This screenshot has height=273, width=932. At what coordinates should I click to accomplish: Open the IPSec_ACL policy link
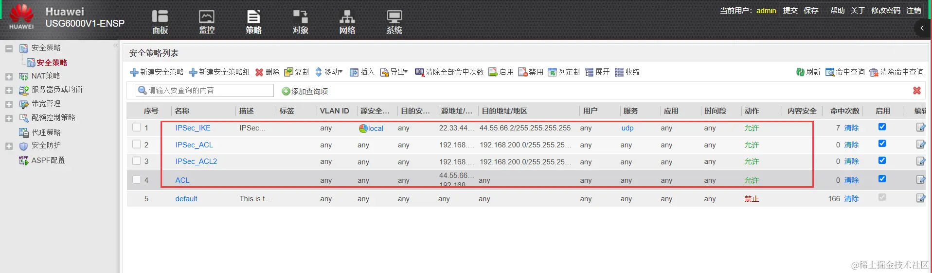(x=194, y=145)
